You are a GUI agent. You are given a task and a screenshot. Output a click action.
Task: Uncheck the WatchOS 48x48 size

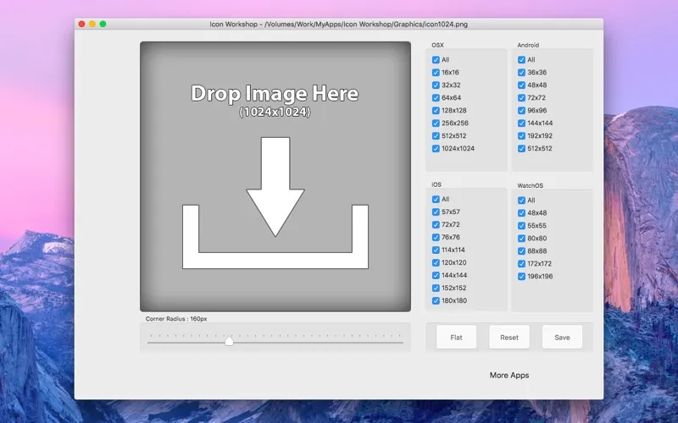tap(521, 213)
